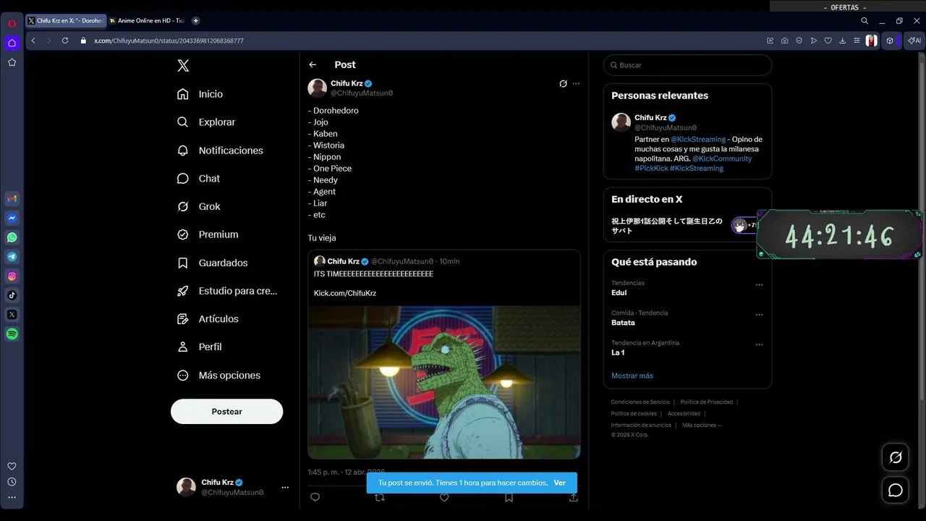Open Premium in the X menu
The image size is (926, 521).
tap(208, 234)
